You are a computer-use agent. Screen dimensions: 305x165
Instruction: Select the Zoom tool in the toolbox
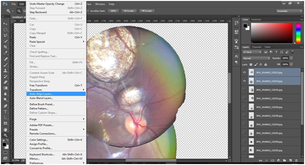5,135
